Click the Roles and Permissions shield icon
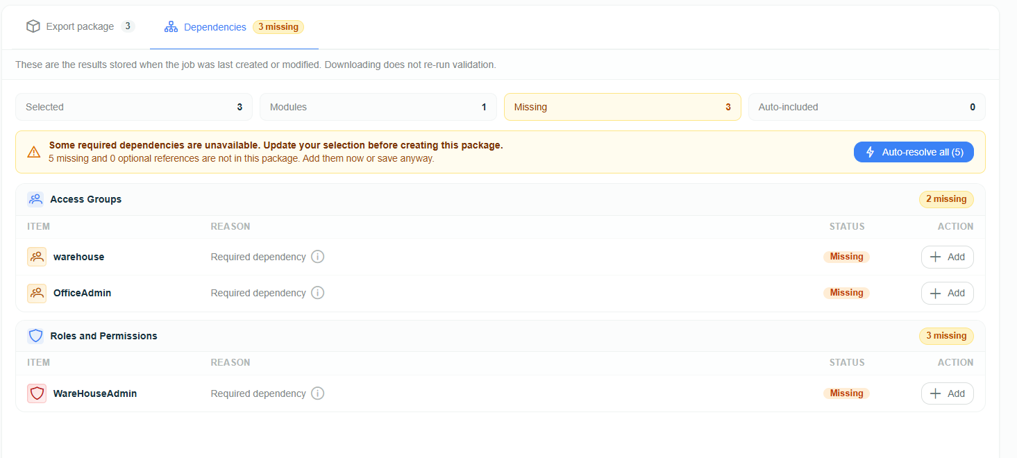 point(35,336)
